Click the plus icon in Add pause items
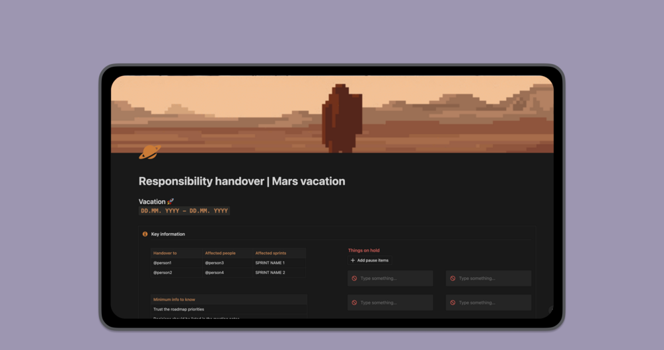The image size is (664, 350). tap(353, 260)
